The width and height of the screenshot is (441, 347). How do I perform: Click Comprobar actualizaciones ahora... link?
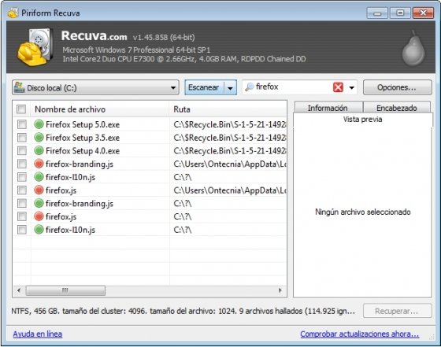(360, 334)
